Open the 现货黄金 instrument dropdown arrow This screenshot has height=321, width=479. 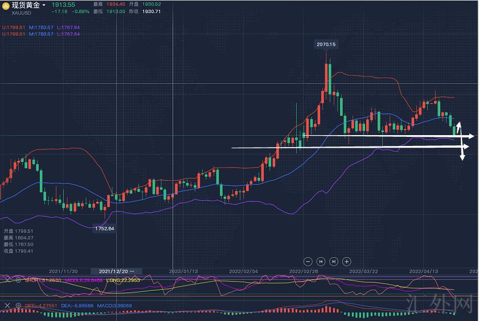[44, 5]
